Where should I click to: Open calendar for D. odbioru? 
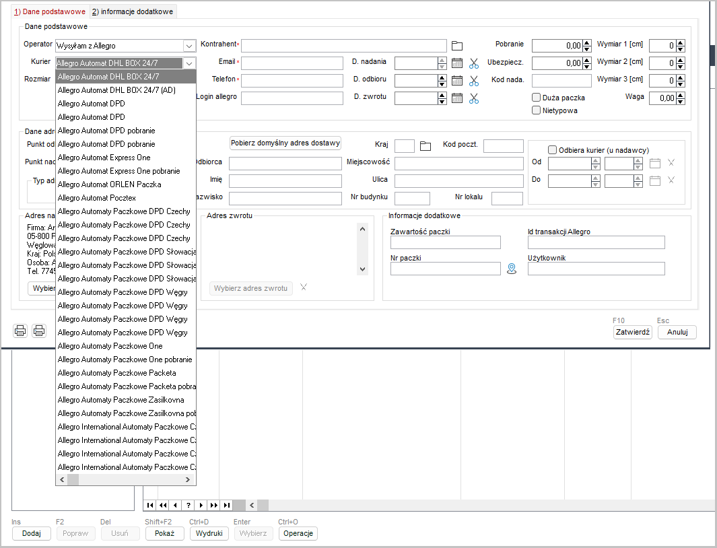pyautogui.click(x=457, y=81)
